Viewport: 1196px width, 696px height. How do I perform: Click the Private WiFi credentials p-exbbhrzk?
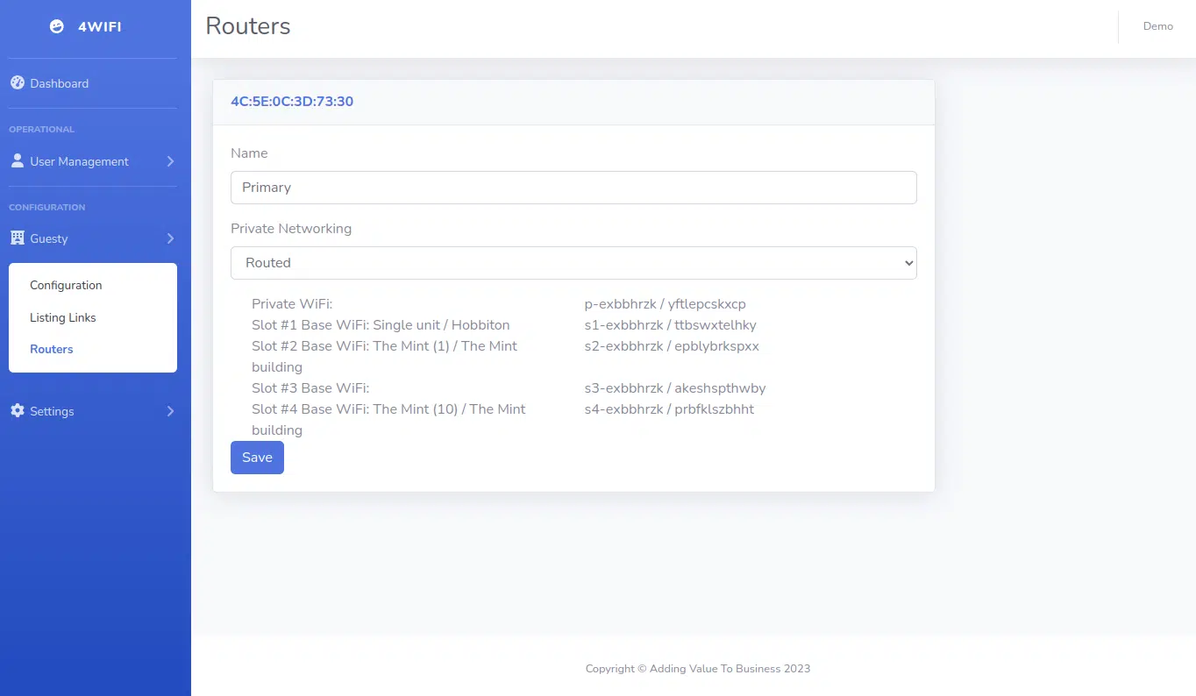pos(665,304)
